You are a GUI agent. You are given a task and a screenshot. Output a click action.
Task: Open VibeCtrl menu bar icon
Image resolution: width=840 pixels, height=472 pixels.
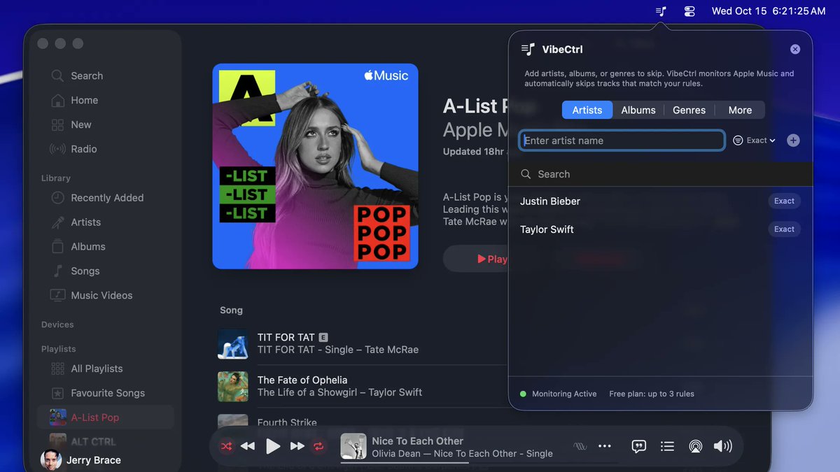(x=661, y=11)
